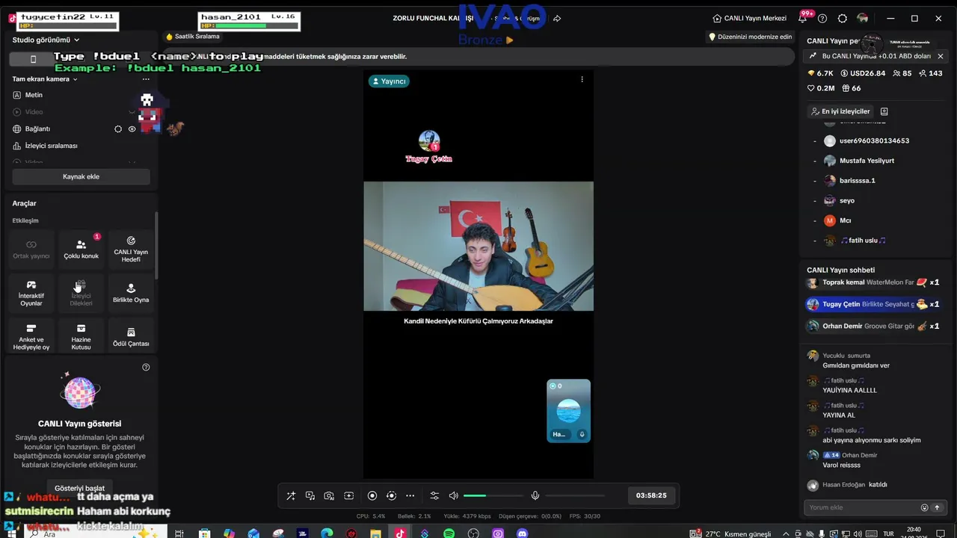This screenshot has height=538, width=957.
Task: Click the add-screen plus icon in control bar
Action: click(348, 495)
